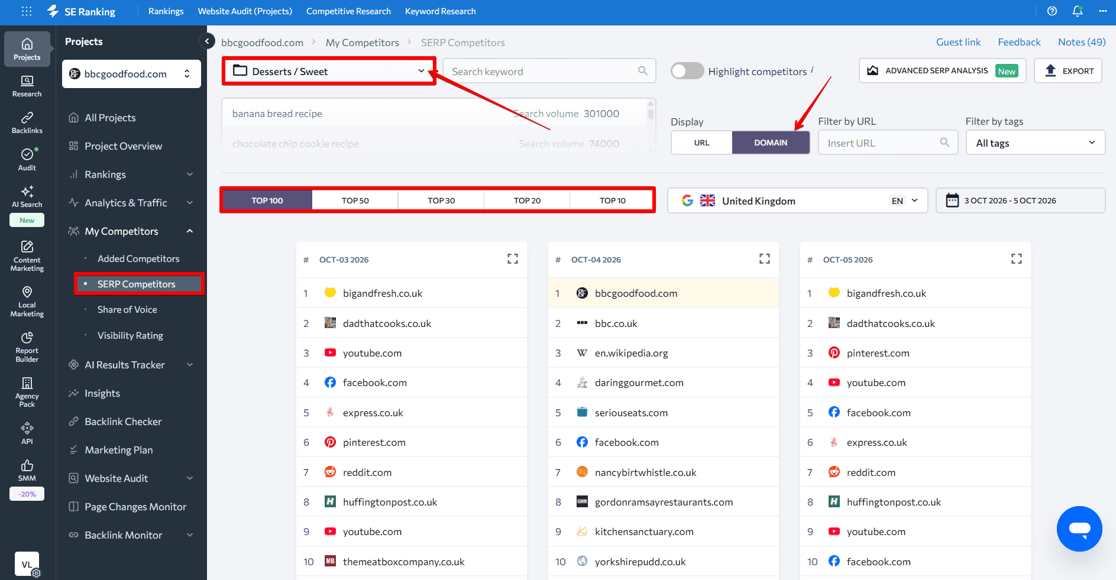Open the bbcgoodfood.com project selector

click(131, 74)
